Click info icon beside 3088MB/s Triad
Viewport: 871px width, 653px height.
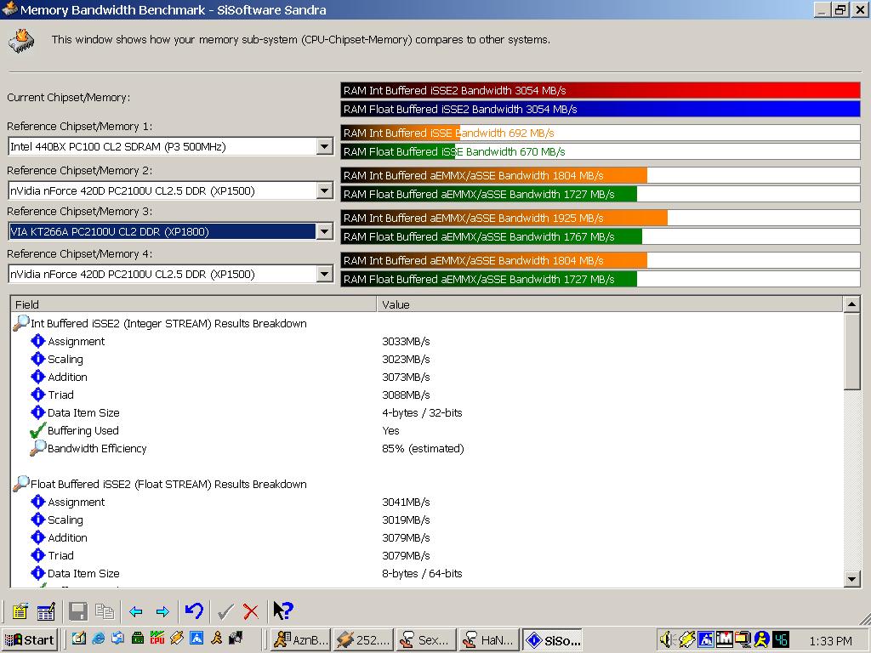pyautogui.click(x=37, y=395)
